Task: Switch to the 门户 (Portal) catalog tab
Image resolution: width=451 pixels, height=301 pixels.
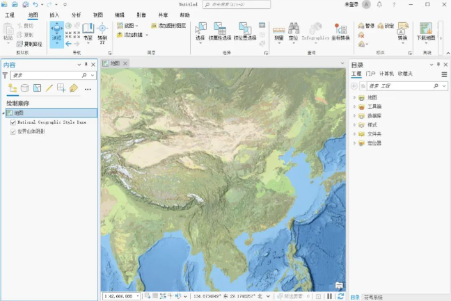Action: point(371,74)
